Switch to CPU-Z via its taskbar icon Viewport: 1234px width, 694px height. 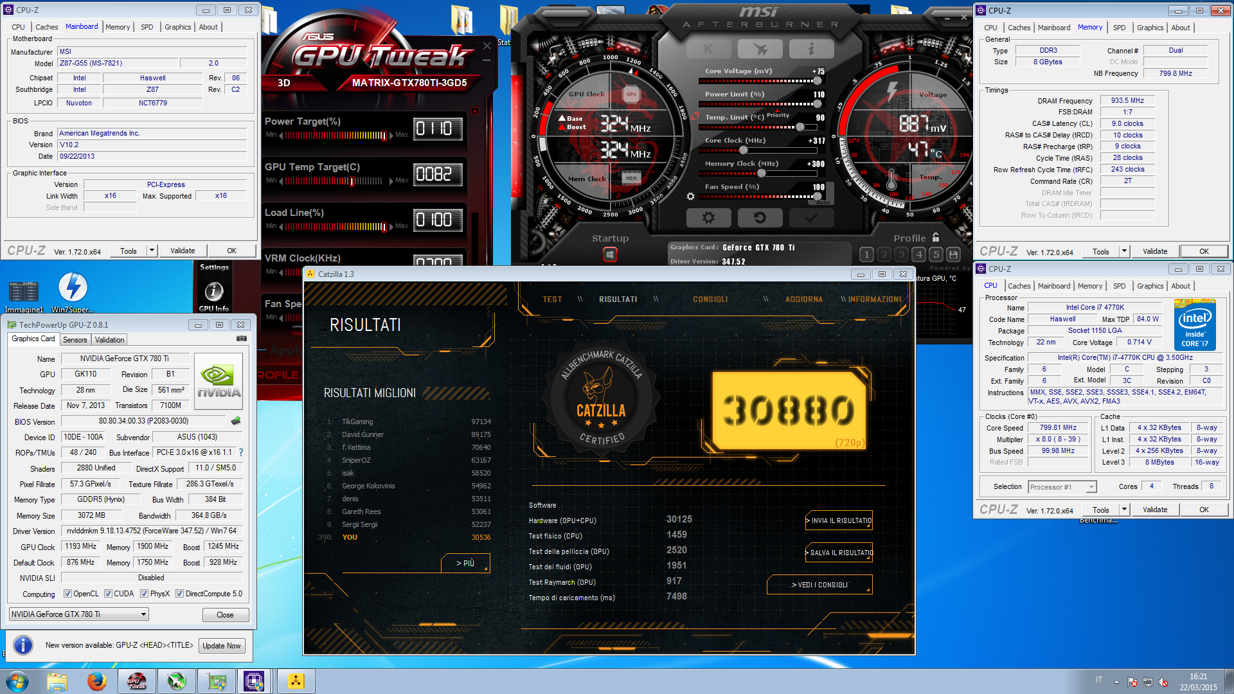[x=254, y=681]
